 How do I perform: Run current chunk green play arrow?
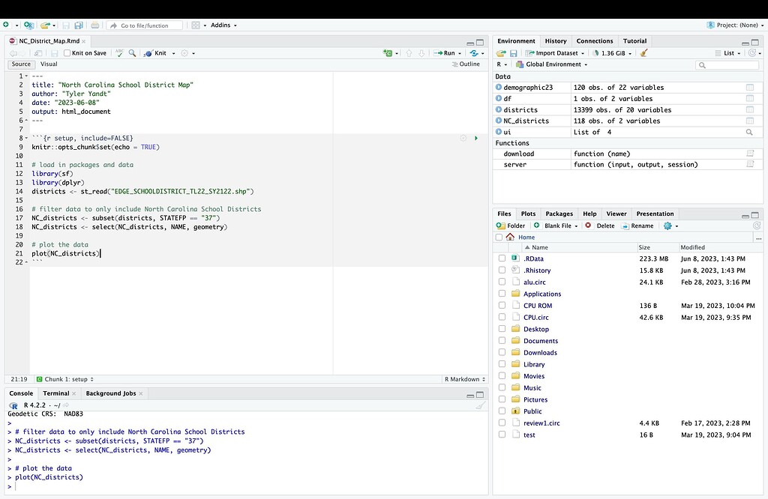coord(476,139)
